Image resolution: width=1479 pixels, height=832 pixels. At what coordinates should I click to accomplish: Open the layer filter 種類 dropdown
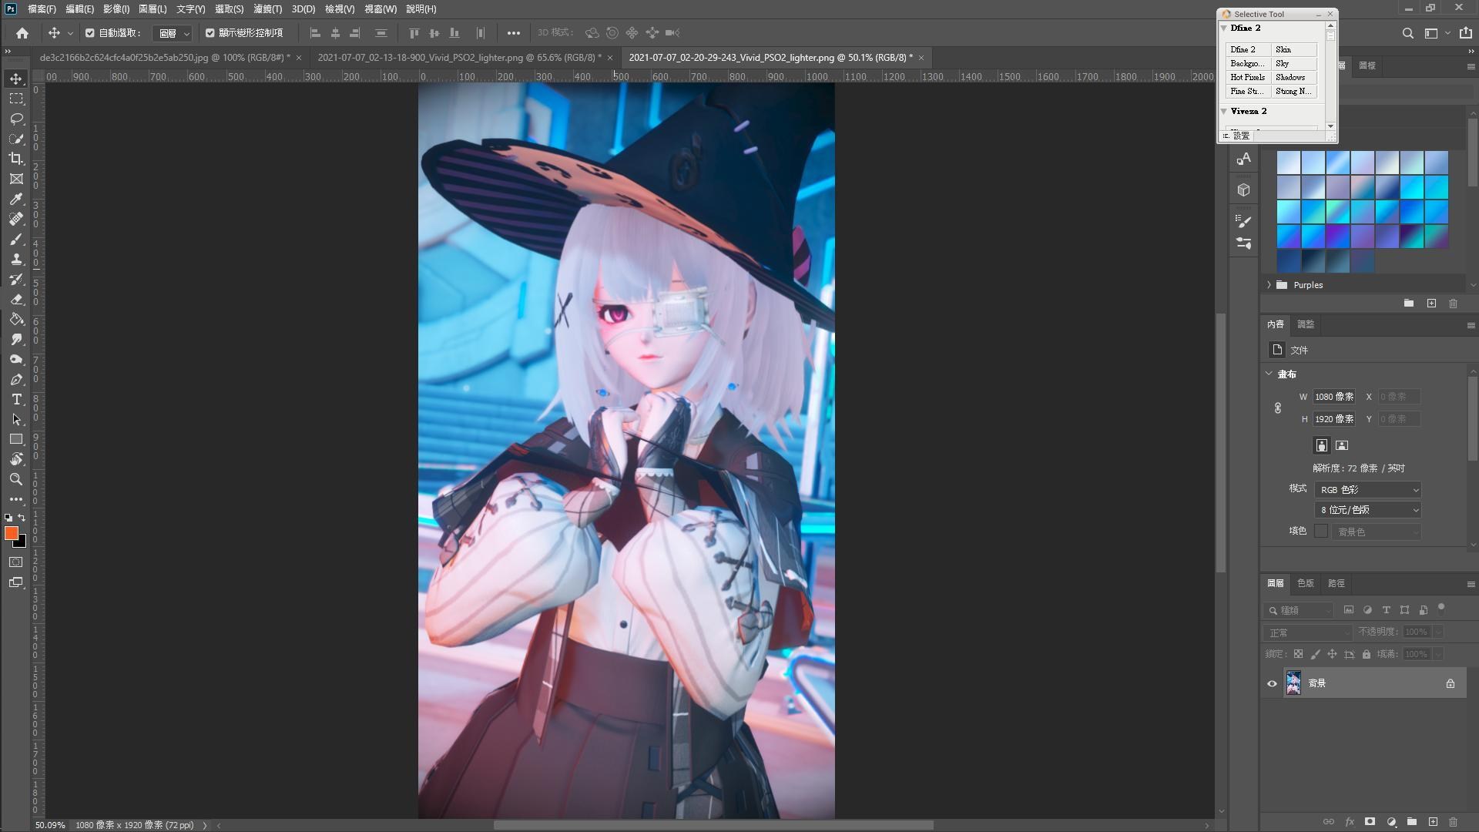(1299, 610)
